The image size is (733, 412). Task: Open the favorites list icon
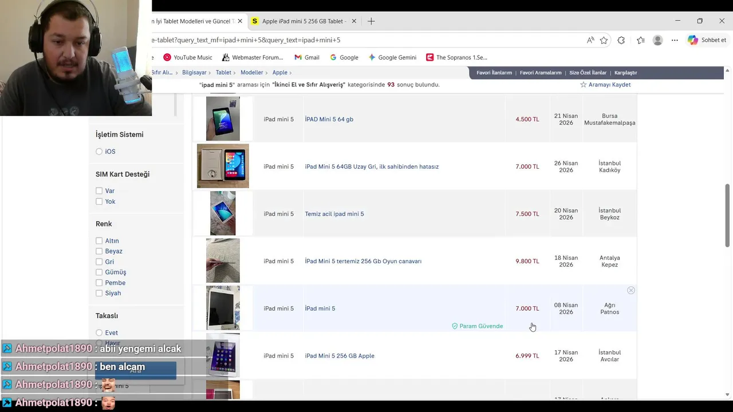[640, 40]
